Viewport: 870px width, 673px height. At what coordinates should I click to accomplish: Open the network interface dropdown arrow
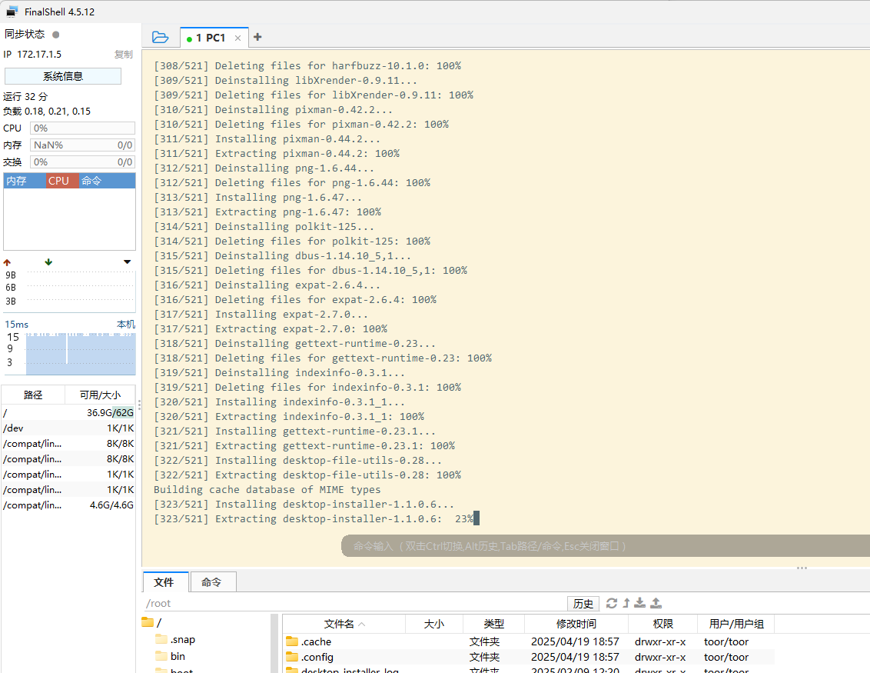click(x=127, y=262)
